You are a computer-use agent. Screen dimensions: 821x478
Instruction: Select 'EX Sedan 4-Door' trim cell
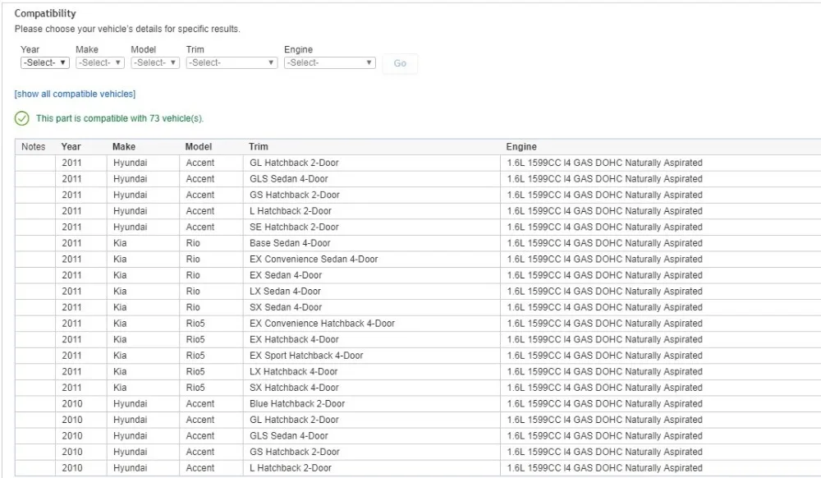(372, 275)
